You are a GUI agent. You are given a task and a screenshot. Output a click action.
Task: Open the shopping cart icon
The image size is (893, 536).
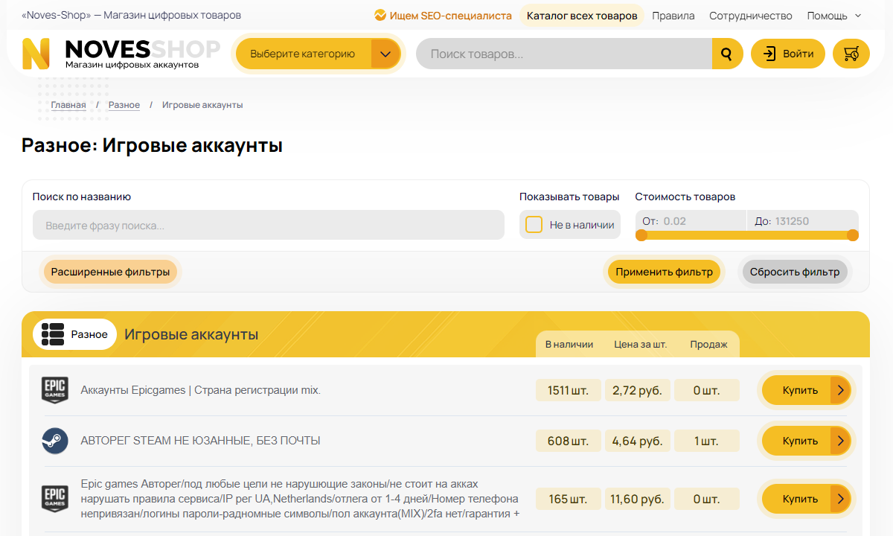[851, 54]
